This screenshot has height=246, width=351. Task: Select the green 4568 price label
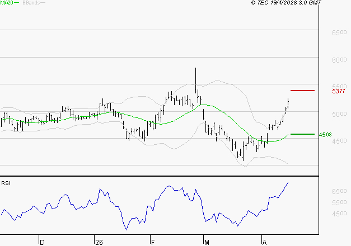pos(325,135)
